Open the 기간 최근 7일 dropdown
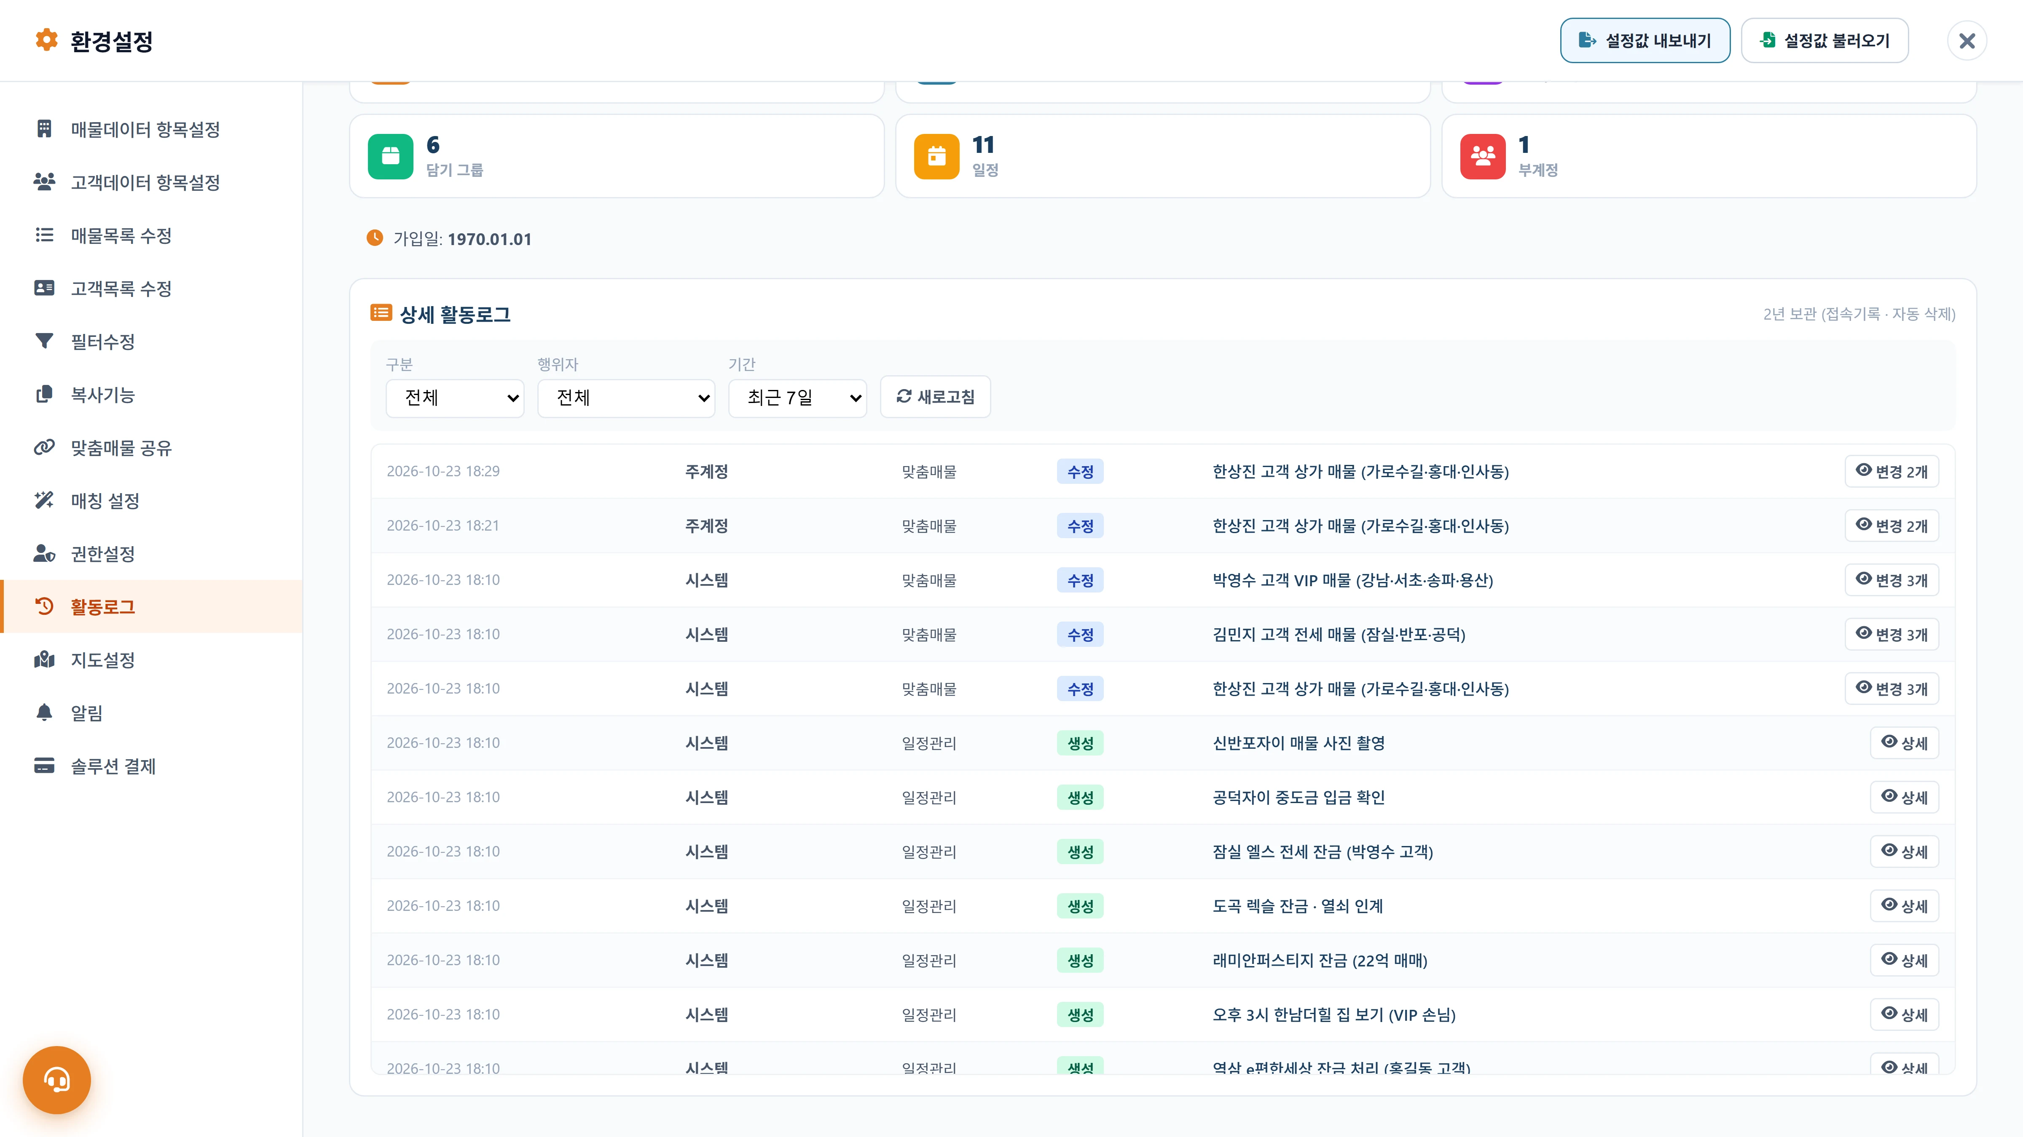 pyautogui.click(x=797, y=398)
